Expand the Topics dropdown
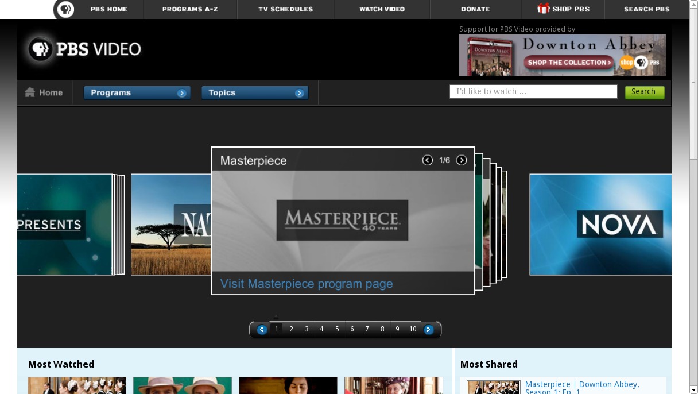The width and height of the screenshot is (698, 394). (x=254, y=93)
